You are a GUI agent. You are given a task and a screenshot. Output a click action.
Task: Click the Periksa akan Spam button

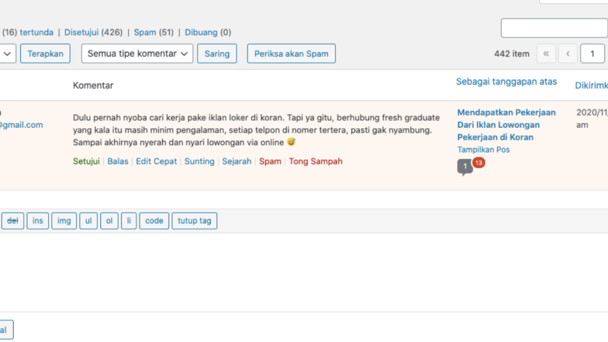[291, 53]
